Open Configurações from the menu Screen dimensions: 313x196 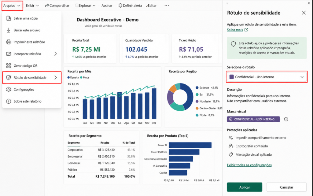coord(32,89)
